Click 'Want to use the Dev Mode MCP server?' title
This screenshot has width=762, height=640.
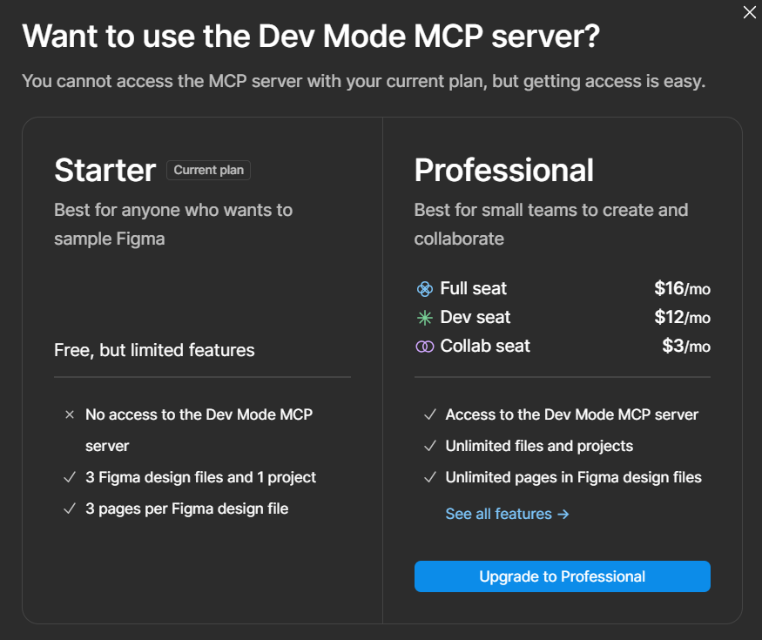pyautogui.click(x=311, y=37)
